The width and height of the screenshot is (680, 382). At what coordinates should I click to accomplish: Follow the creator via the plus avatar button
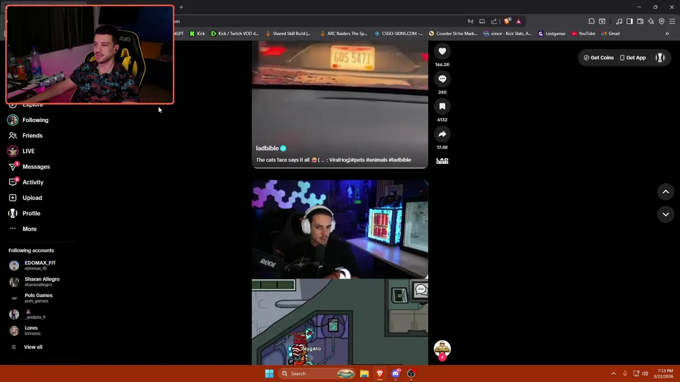442,357
